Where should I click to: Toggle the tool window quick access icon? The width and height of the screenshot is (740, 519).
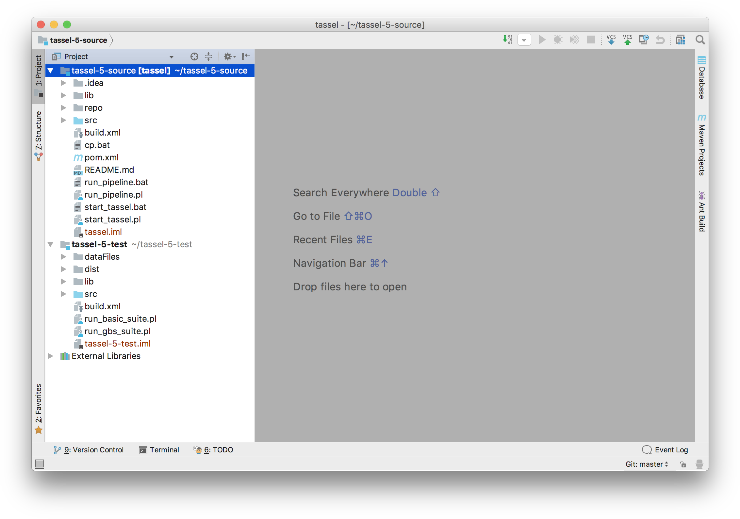pos(40,464)
